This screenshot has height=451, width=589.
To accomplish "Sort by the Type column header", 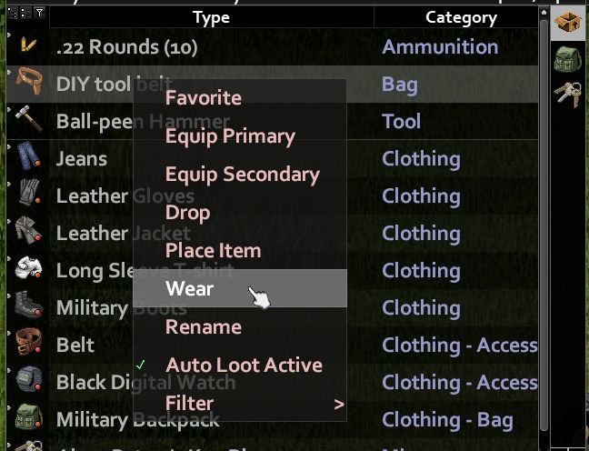I will point(212,17).
